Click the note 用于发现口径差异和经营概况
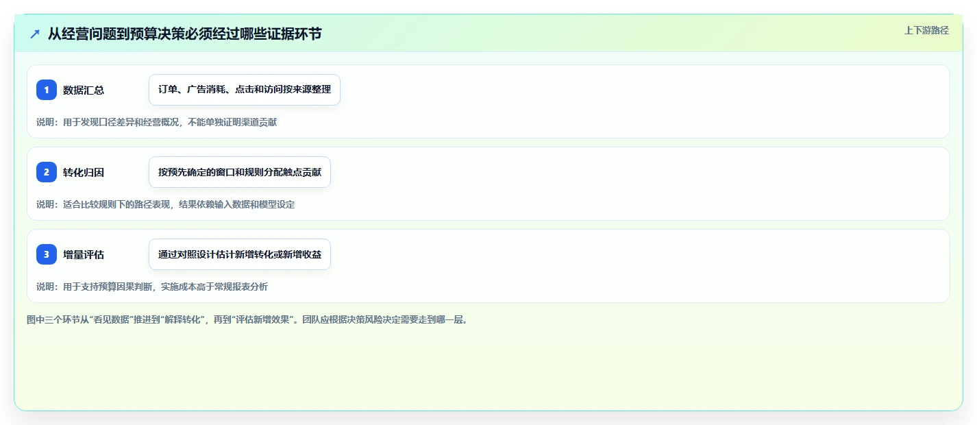 [156, 122]
